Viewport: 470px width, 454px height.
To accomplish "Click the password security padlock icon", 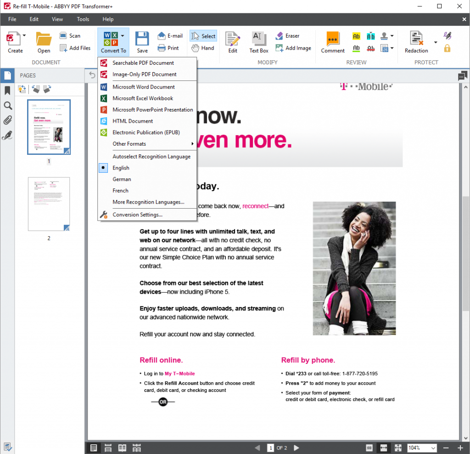I will coord(447,48).
